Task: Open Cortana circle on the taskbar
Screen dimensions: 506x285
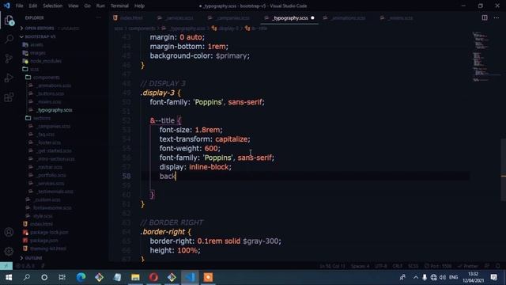Action: coord(44,277)
